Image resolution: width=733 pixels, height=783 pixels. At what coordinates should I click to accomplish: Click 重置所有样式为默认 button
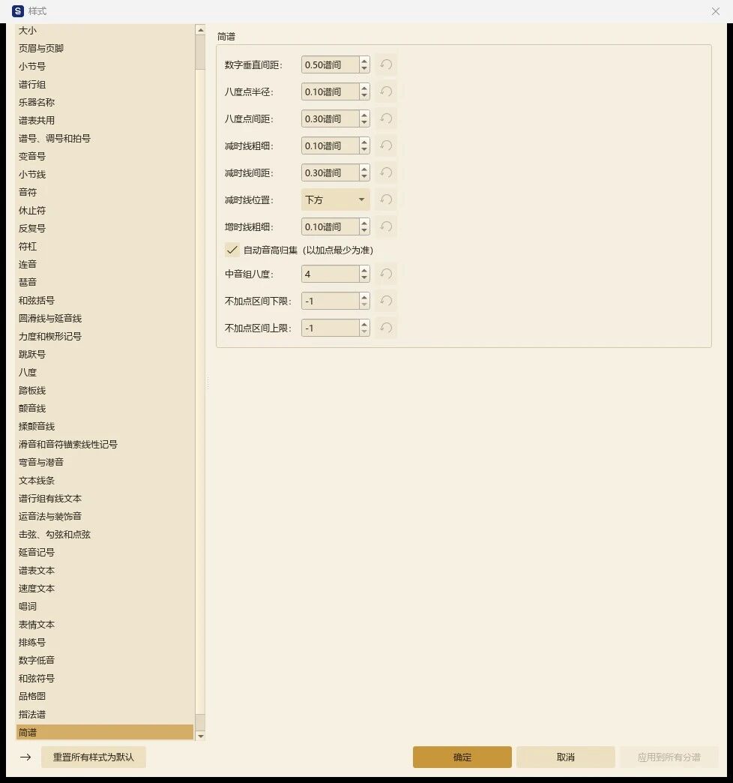(x=94, y=757)
